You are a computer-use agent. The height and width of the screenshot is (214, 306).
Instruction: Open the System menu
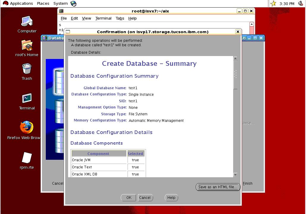tap(60, 4)
